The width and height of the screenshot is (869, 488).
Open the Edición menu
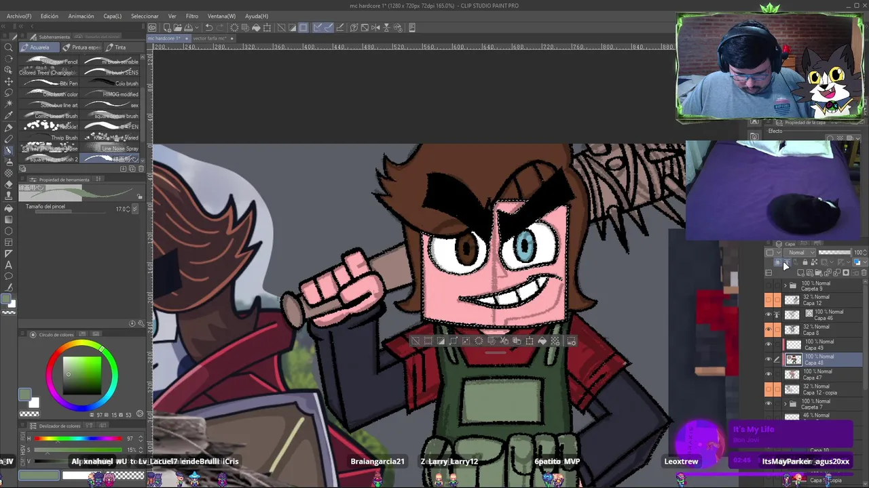pyautogui.click(x=50, y=16)
